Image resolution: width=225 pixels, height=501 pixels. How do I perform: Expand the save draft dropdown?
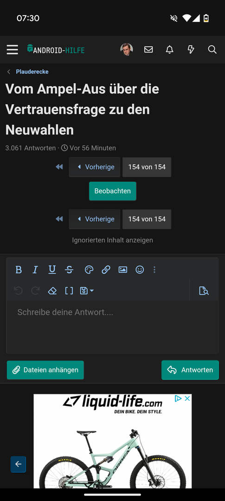(x=87, y=290)
